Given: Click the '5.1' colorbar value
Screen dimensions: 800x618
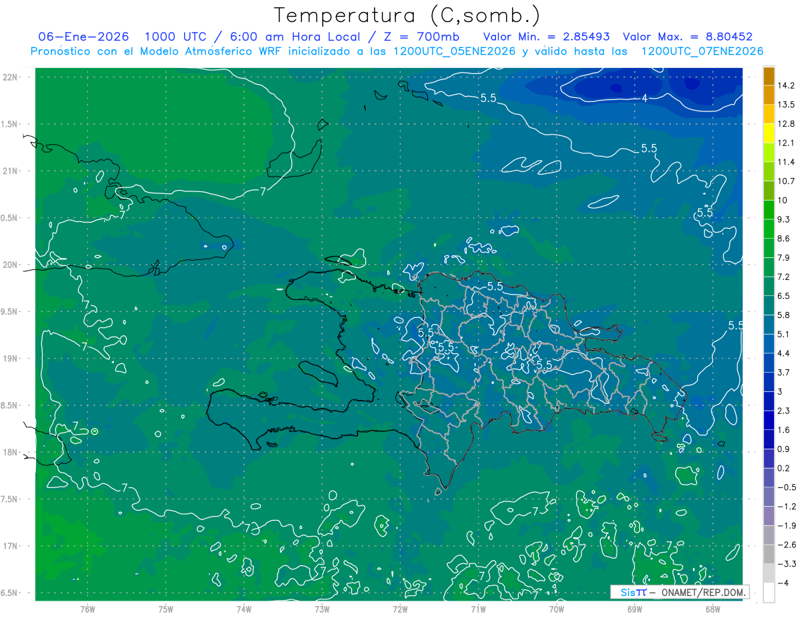Looking at the screenshot, I should pyautogui.click(x=784, y=334).
